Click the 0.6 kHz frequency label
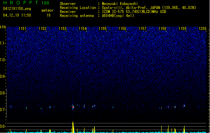 coord(3,126)
